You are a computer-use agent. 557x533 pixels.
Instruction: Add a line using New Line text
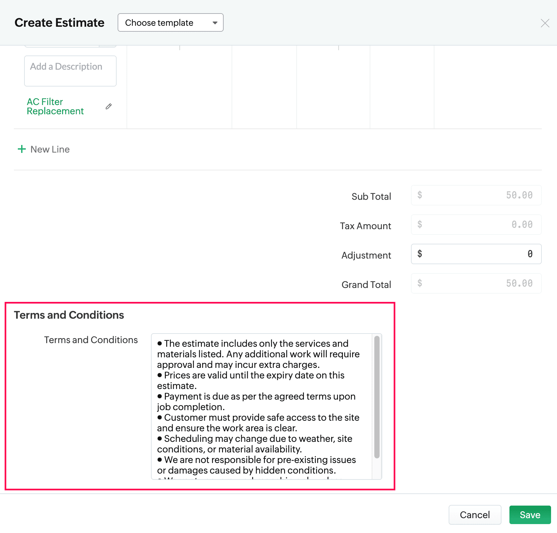50,150
